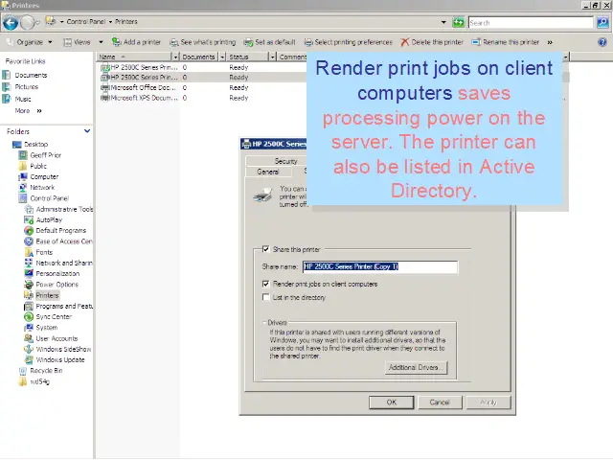Select Control Panel tree item
The height and width of the screenshot is (460, 613).
tap(44, 198)
